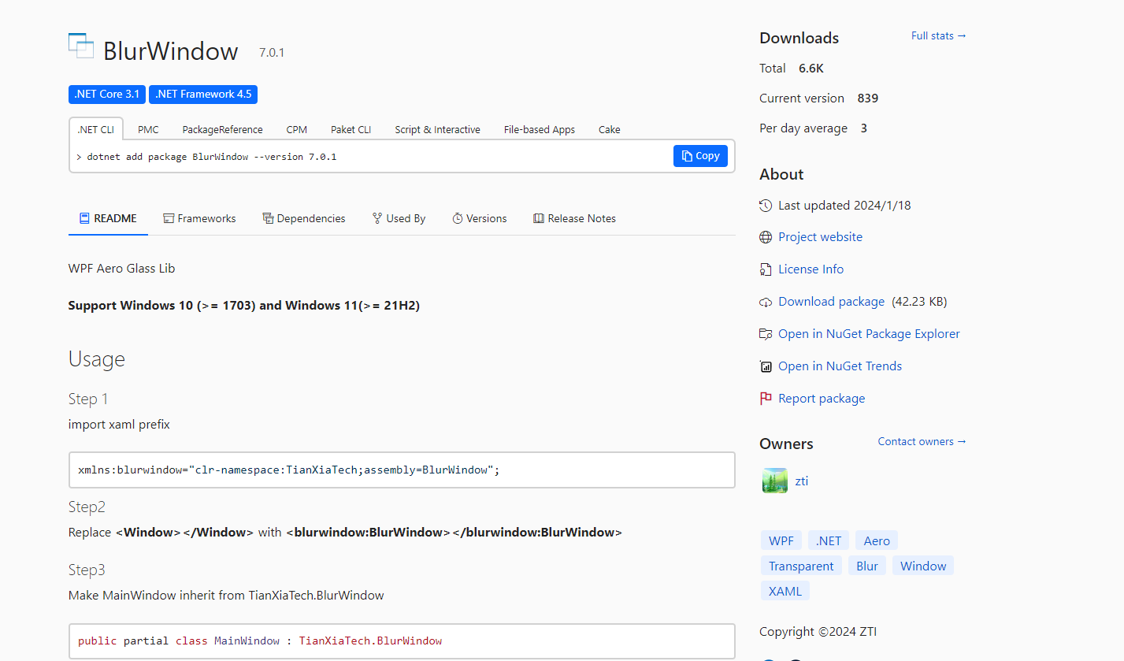
Task: Switch to the Cake tab
Action: click(x=609, y=129)
